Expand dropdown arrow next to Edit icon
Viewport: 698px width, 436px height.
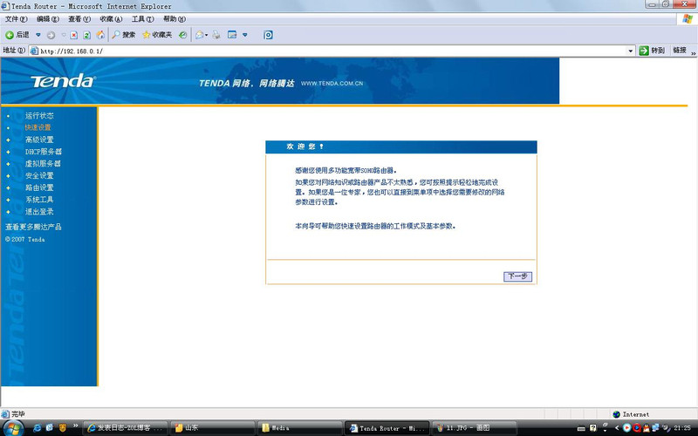[x=245, y=35]
